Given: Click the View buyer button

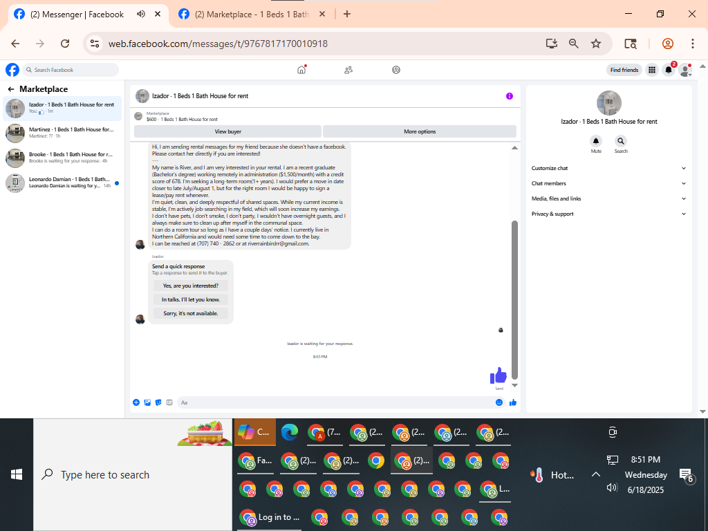Looking at the screenshot, I should 228,131.
